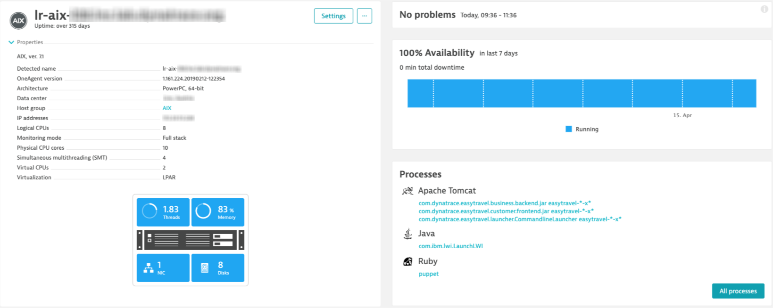
Task: Click the Disks drive icon
Action: (x=205, y=268)
